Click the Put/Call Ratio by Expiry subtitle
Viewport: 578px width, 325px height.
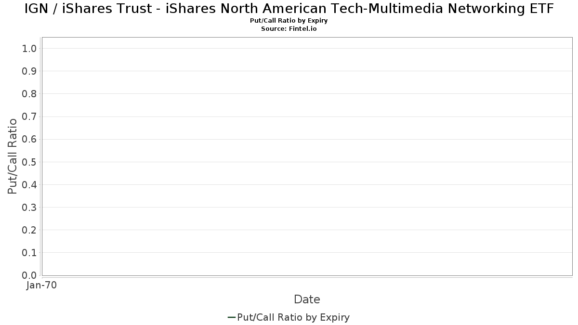pos(289,21)
